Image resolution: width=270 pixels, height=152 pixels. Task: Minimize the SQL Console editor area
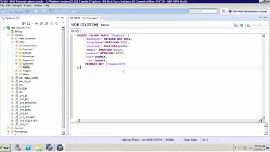point(260,18)
